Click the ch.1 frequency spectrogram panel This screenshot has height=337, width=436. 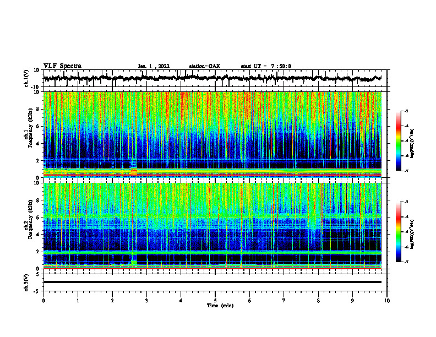pyautogui.click(x=212, y=134)
